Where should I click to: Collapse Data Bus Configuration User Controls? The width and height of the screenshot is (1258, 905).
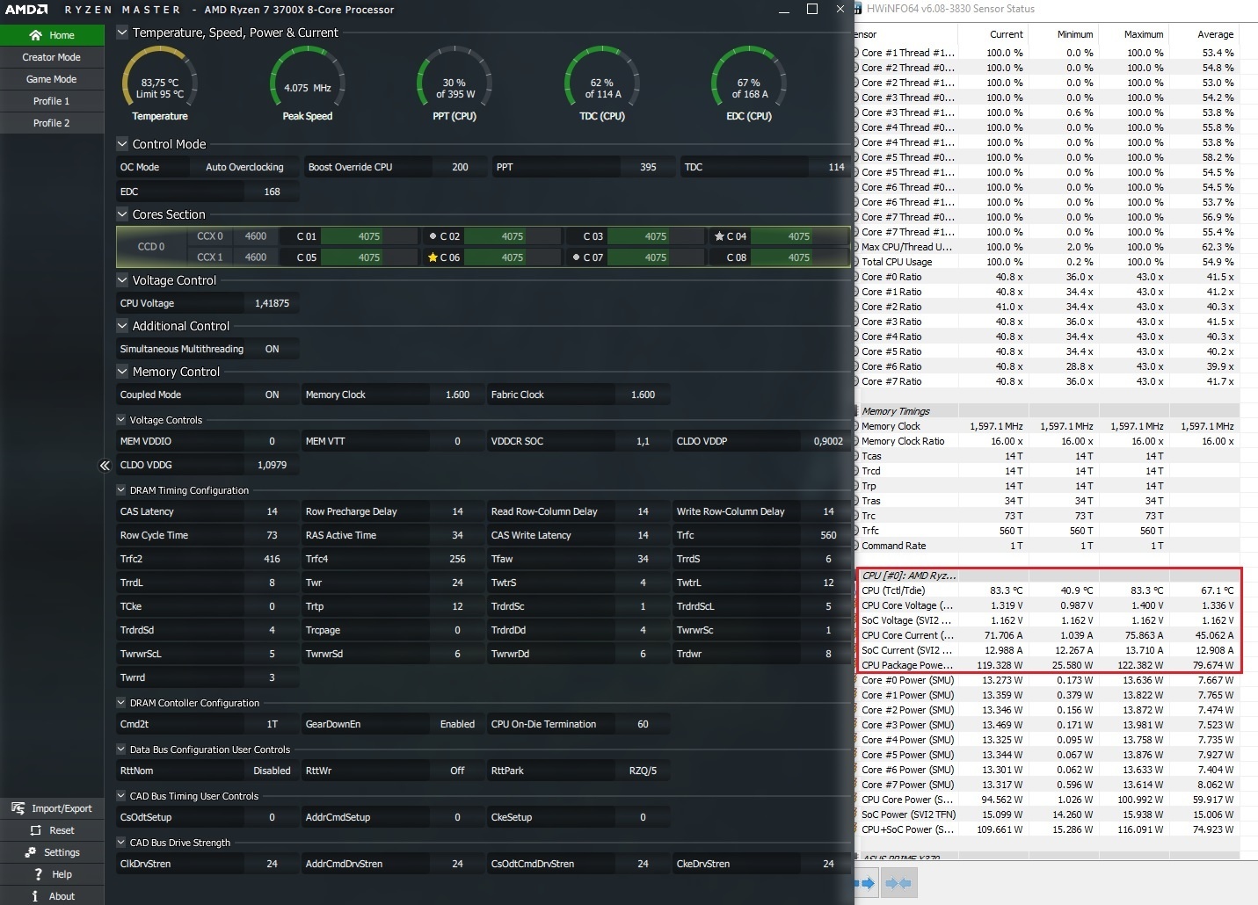[x=121, y=749]
